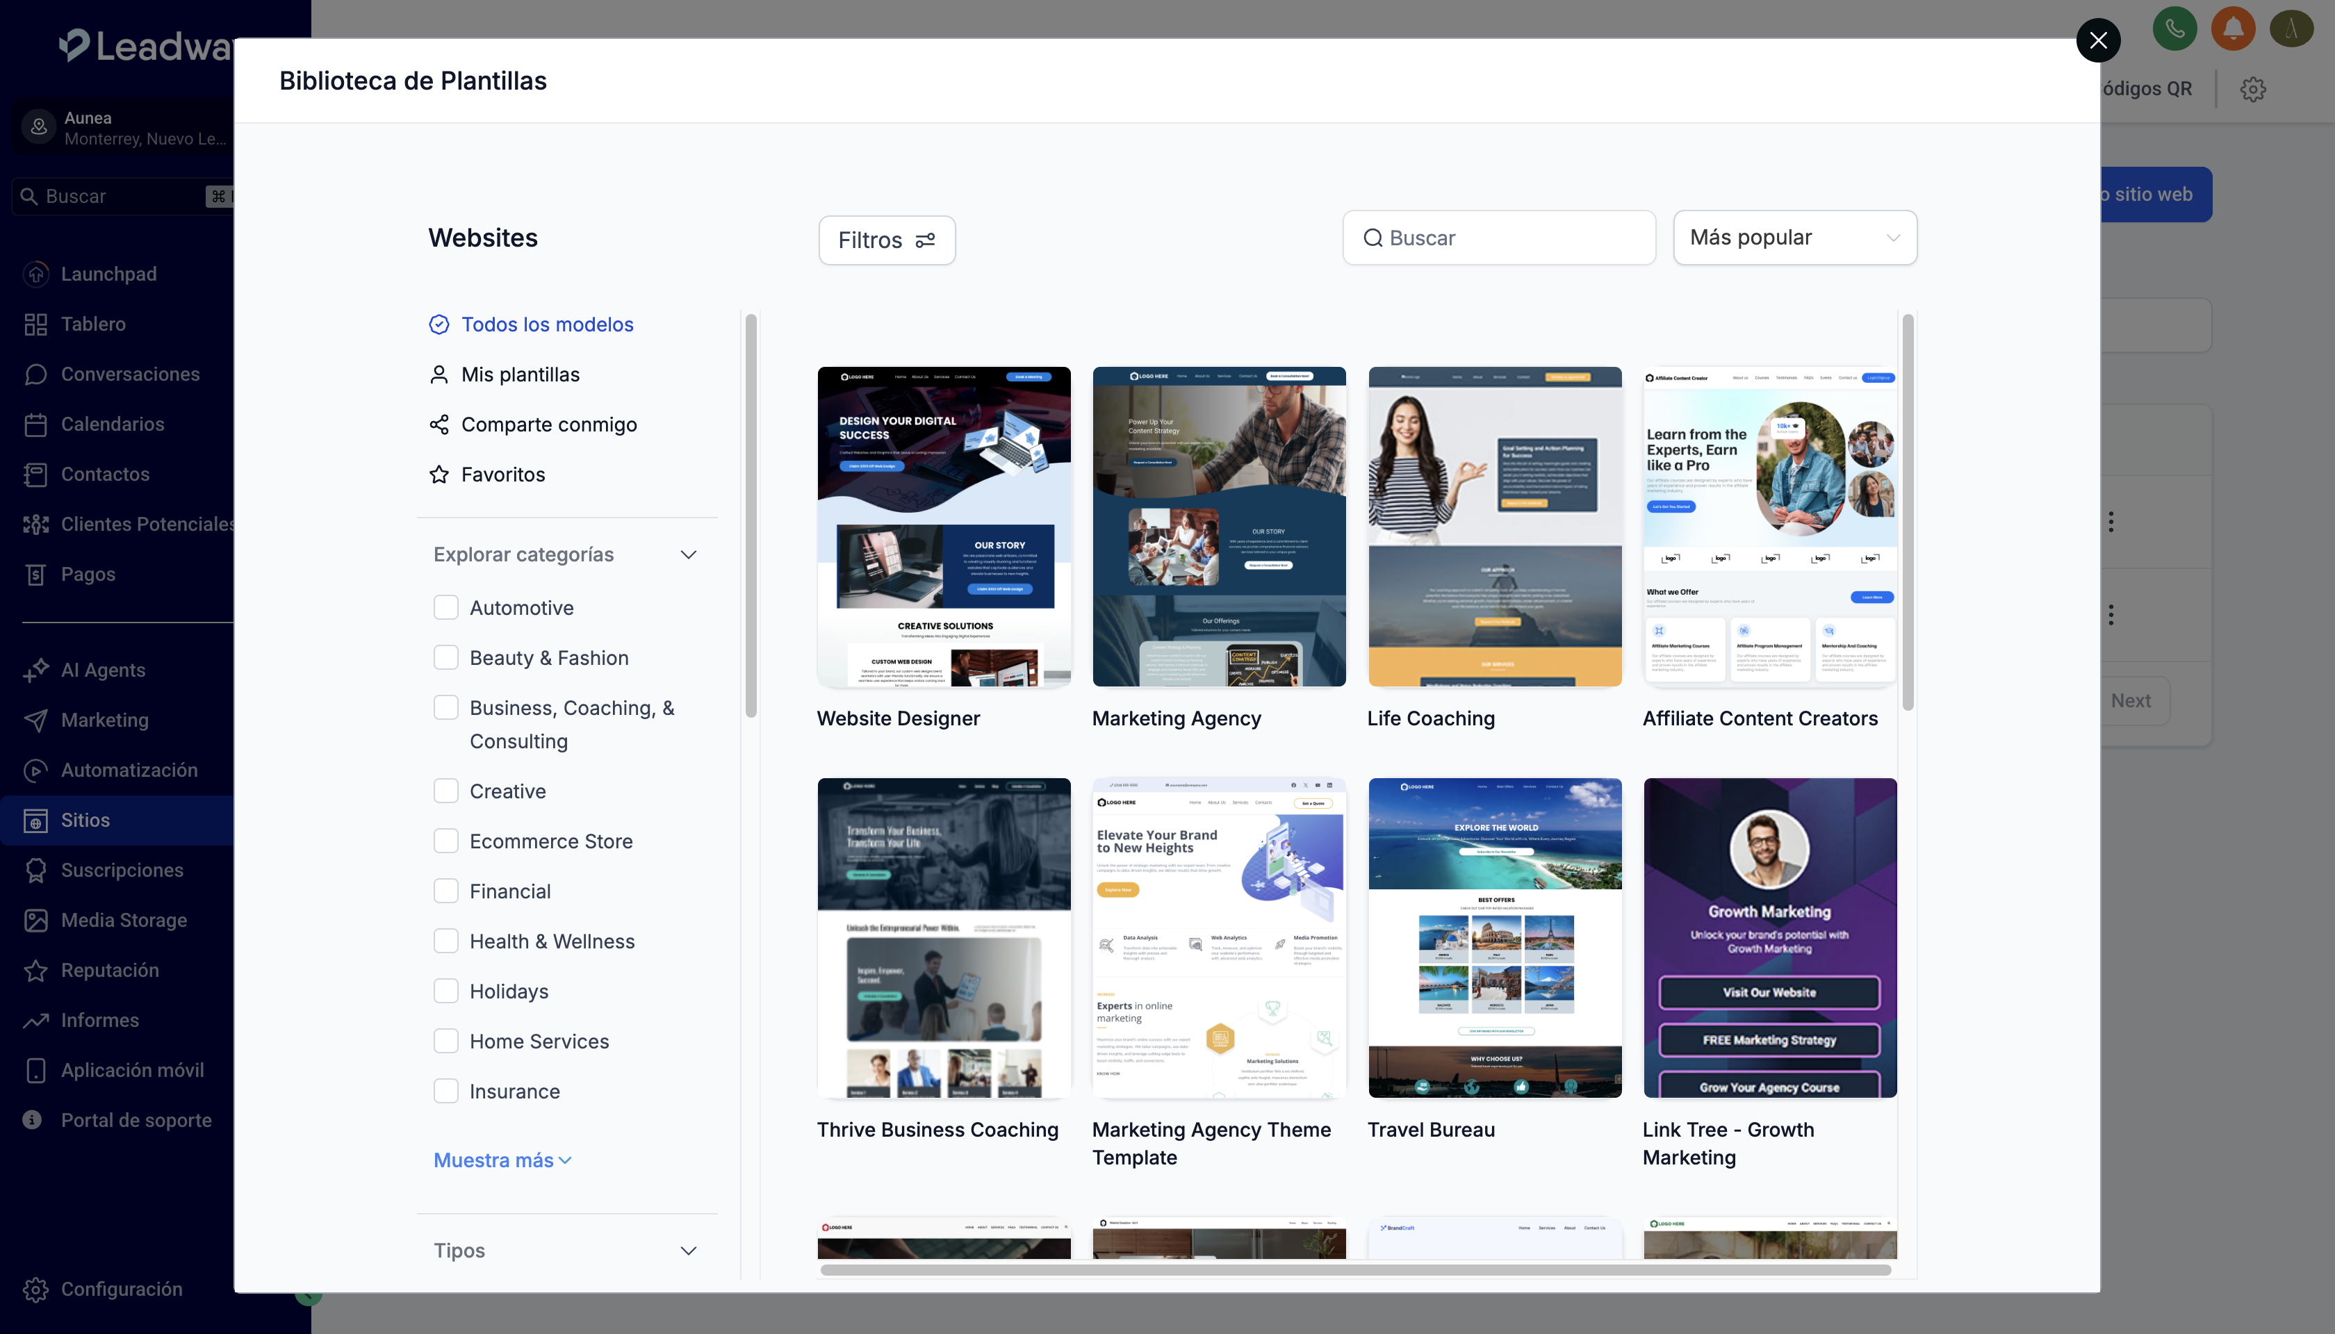The height and width of the screenshot is (1334, 2335).
Task: Click the Comparte conmigo share icon
Action: [x=439, y=425]
